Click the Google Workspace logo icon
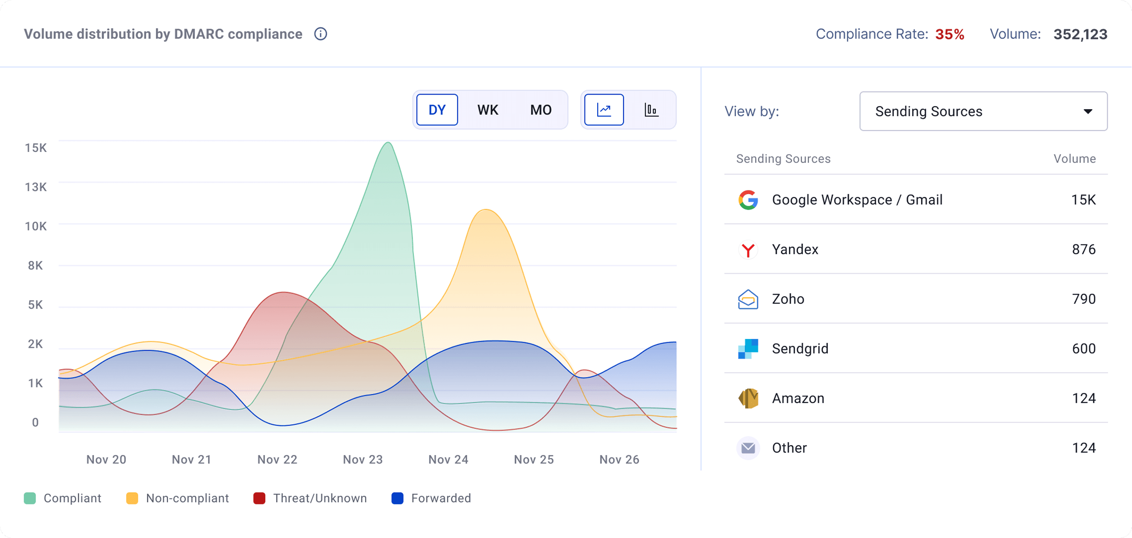This screenshot has height=538, width=1132. pos(748,200)
